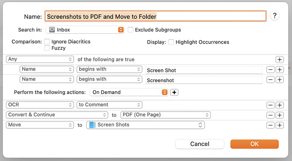The image size is (292, 161).
Task: Remove the Move to Screen Shots action
Action: tap(270, 126)
